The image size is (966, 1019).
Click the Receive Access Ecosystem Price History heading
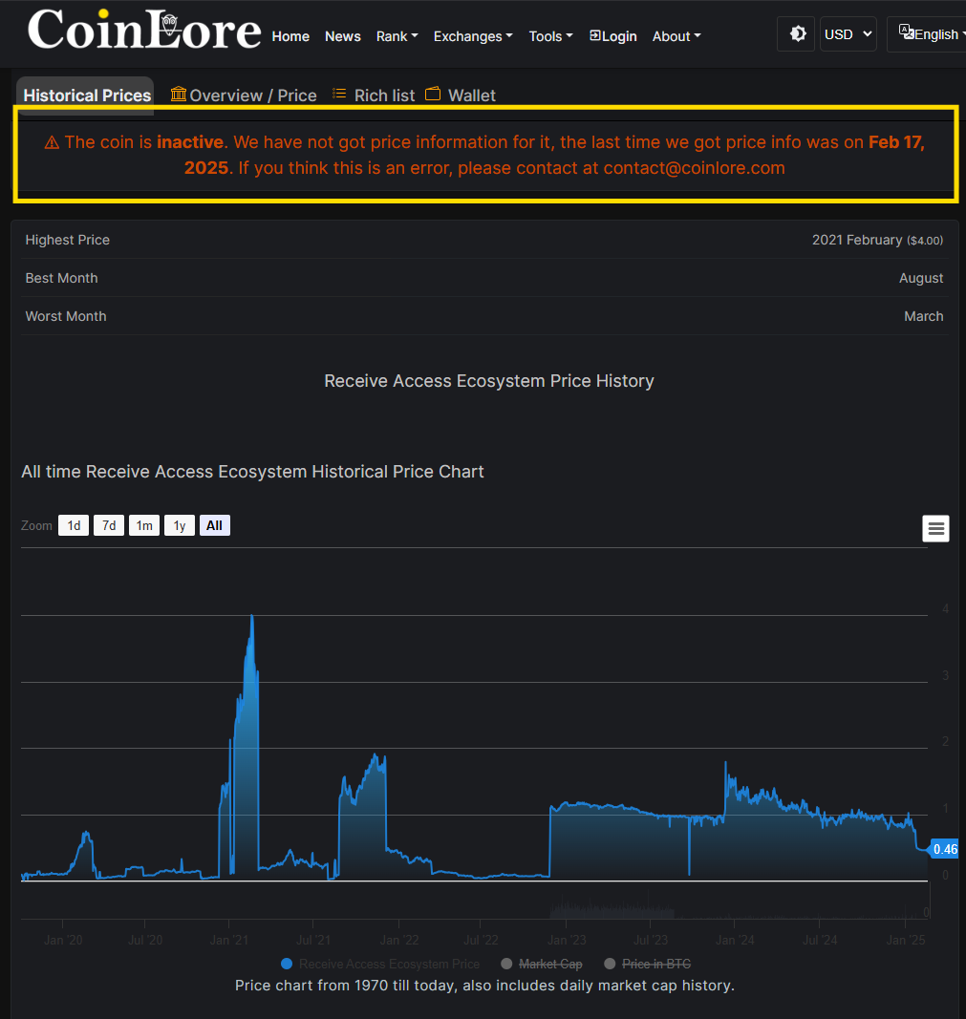(489, 381)
